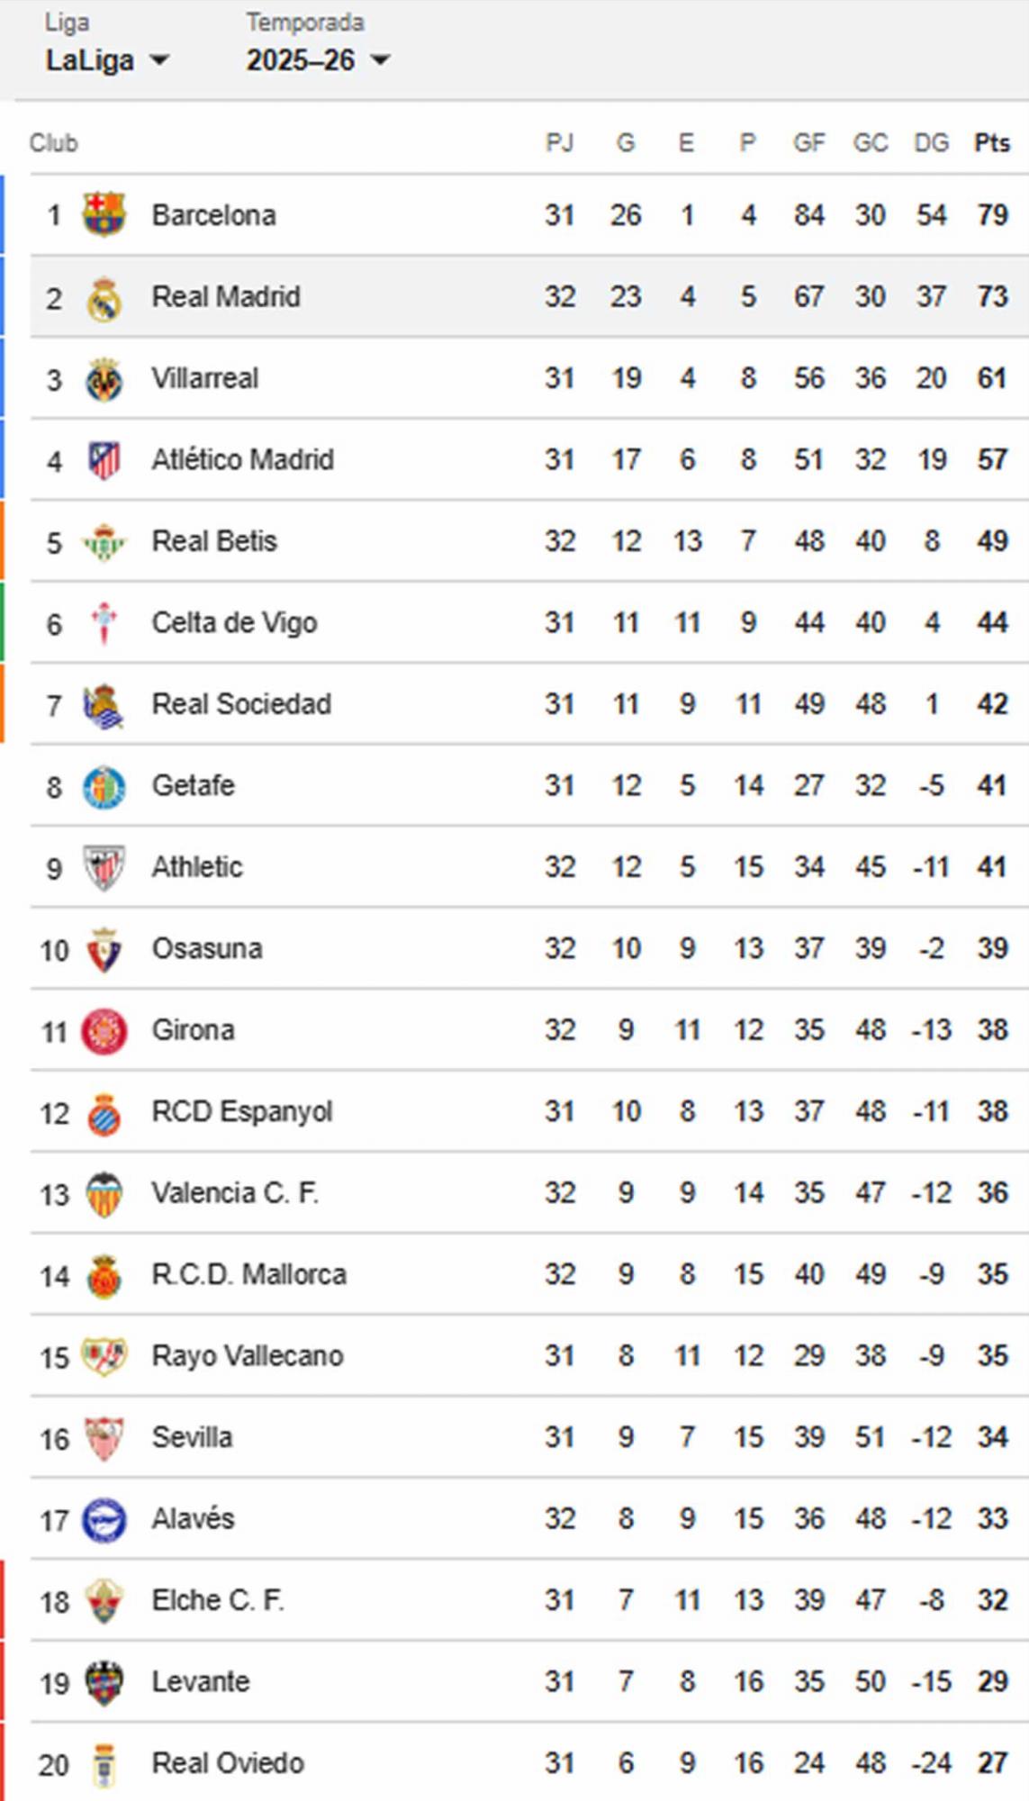Click the green indicator next to Celta de Vigo
Image resolution: width=1029 pixels, height=1801 pixels.
click(4, 622)
